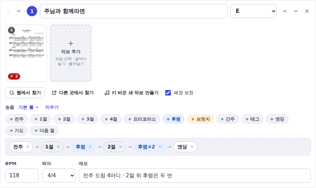
Task: Remove 2절 from the song form sequence
Action: (x=120, y=147)
